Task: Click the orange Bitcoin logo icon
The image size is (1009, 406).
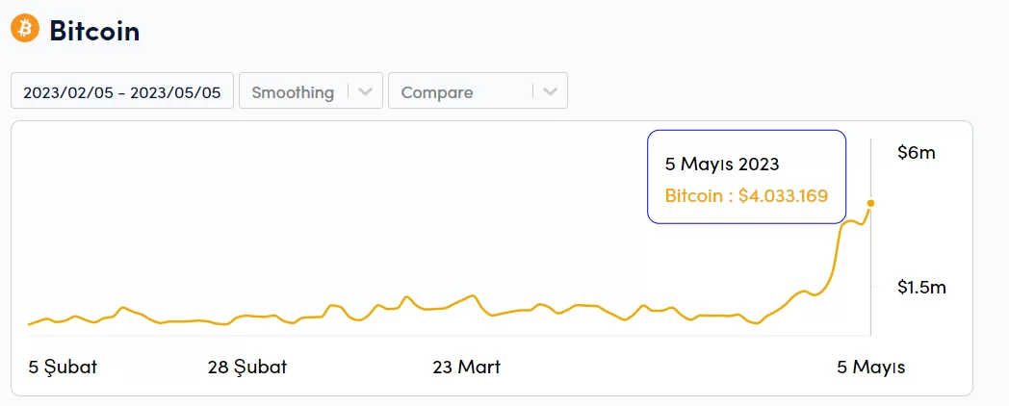Action: 25,29
